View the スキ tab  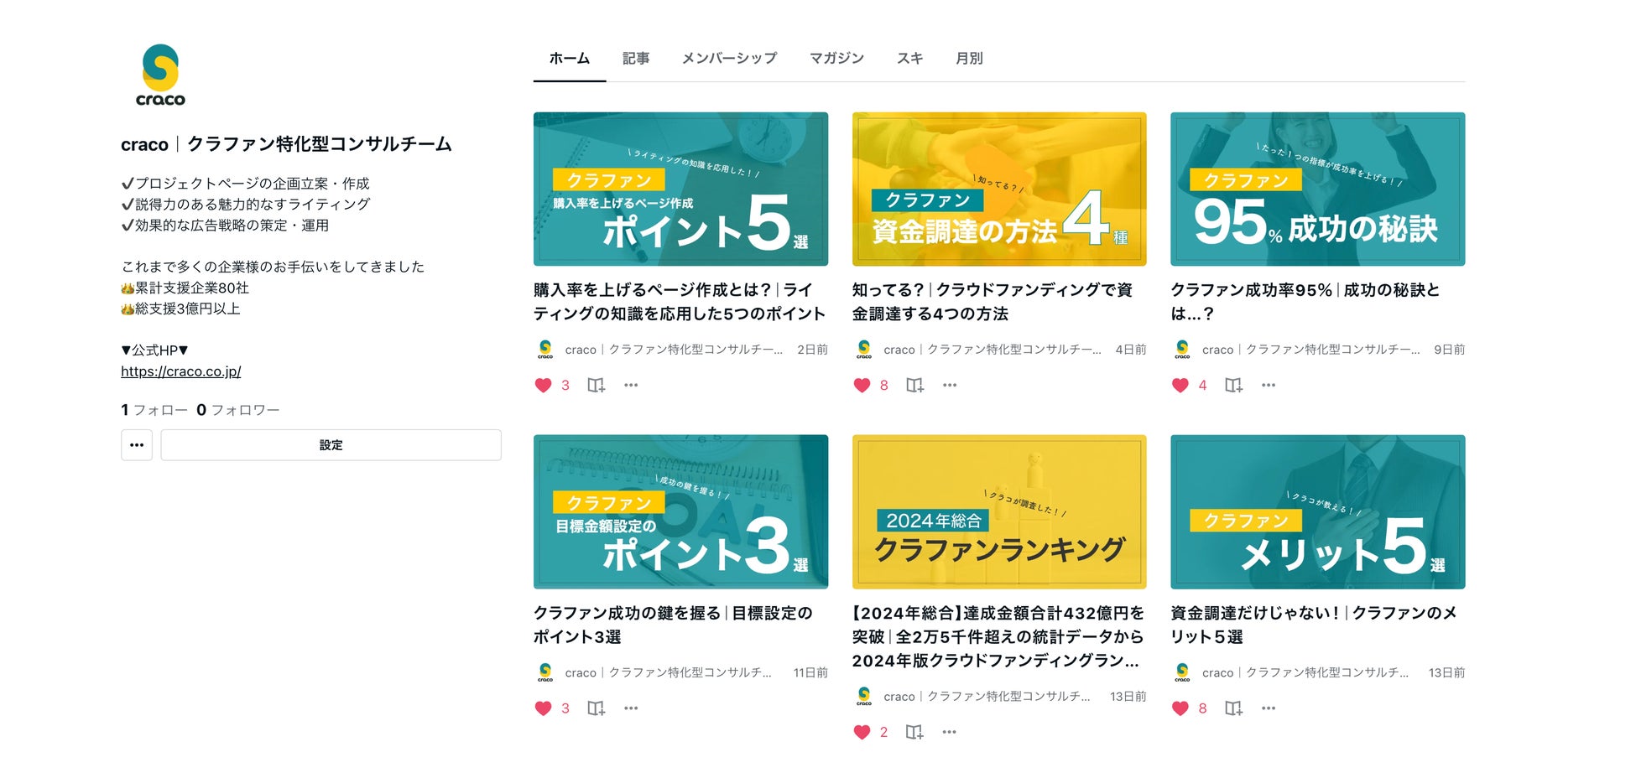coord(909,59)
